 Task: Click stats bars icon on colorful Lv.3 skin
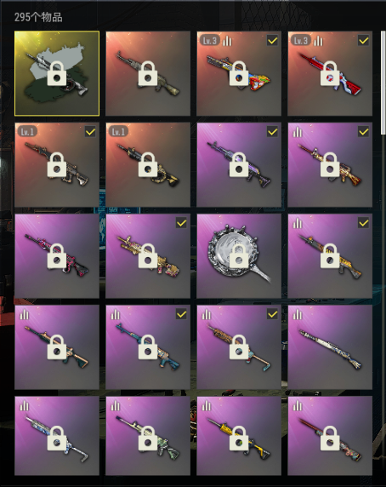click(227, 41)
